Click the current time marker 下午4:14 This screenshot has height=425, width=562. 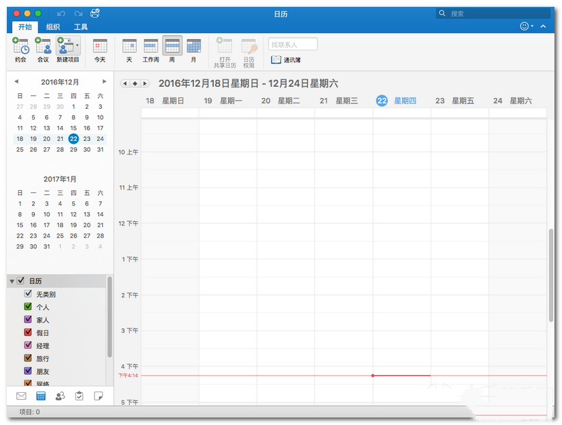pos(128,376)
